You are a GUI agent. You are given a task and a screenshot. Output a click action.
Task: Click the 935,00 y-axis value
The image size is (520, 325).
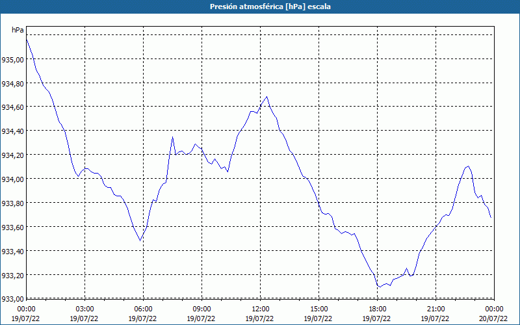[x=12, y=60]
